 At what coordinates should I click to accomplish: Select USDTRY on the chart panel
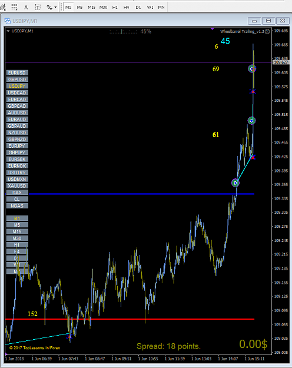tap(17, 173)
